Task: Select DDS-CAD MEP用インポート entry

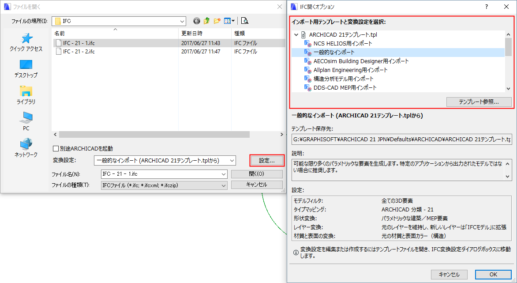Action: click(345, 88)
